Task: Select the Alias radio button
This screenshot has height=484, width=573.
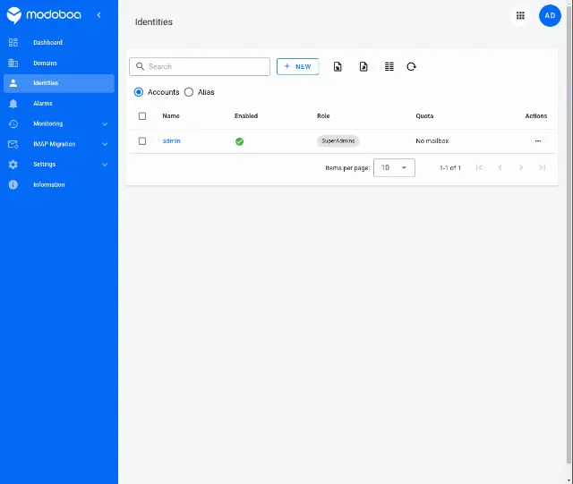Action: click(x=189, y=92)
